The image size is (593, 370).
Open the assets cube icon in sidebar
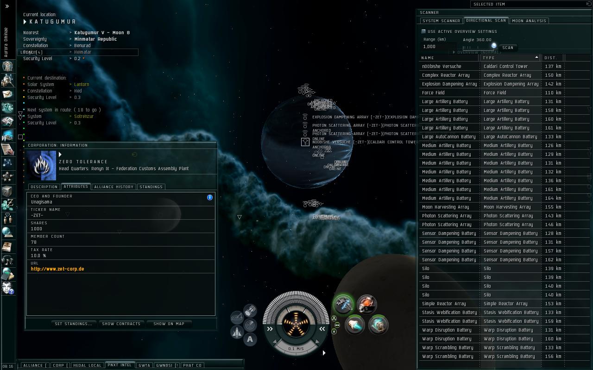[7, 191]
